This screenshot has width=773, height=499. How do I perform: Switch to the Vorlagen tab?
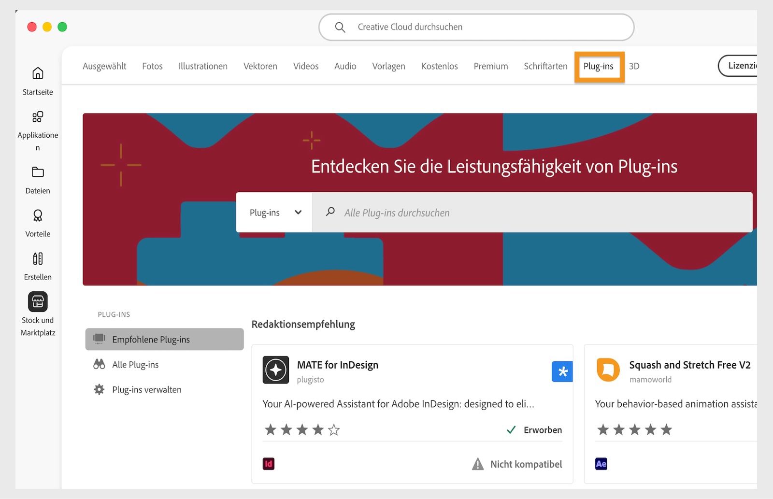[388, 66]
